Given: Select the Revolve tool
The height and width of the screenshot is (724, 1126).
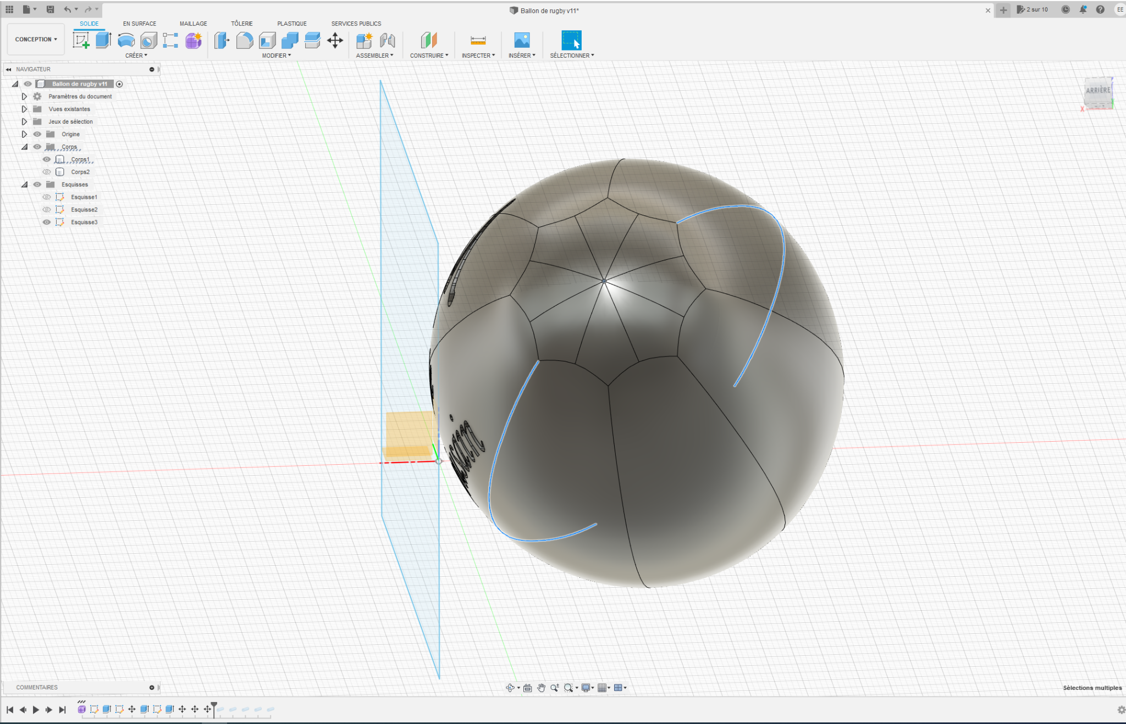Looking at the screenshot, I should pos(126,40).
